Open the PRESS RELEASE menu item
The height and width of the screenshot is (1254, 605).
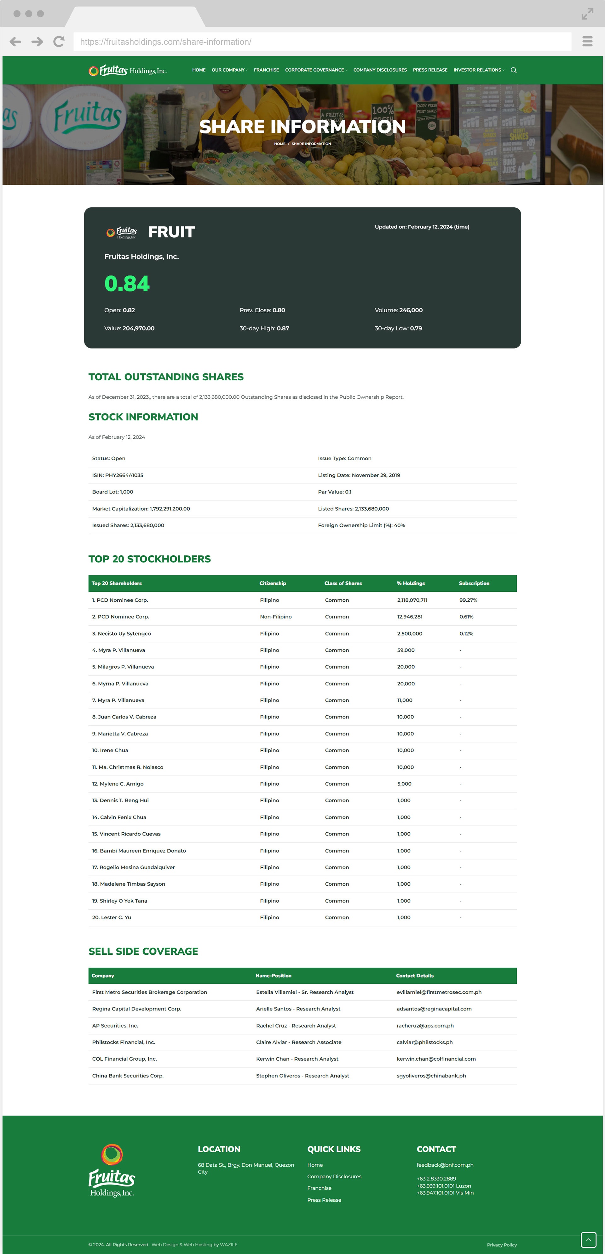click(430, 70)
